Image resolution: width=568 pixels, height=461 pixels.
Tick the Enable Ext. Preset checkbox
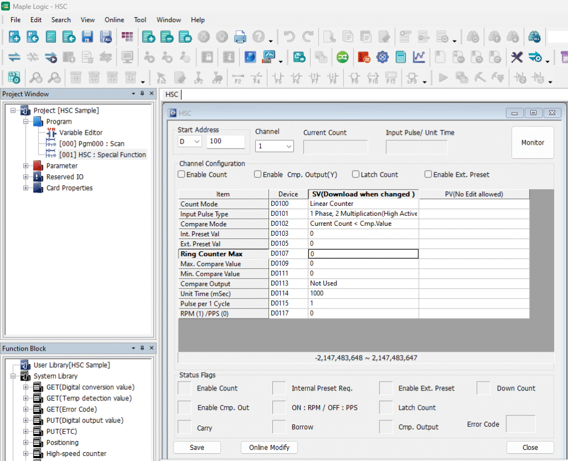(x=428, y=174)
